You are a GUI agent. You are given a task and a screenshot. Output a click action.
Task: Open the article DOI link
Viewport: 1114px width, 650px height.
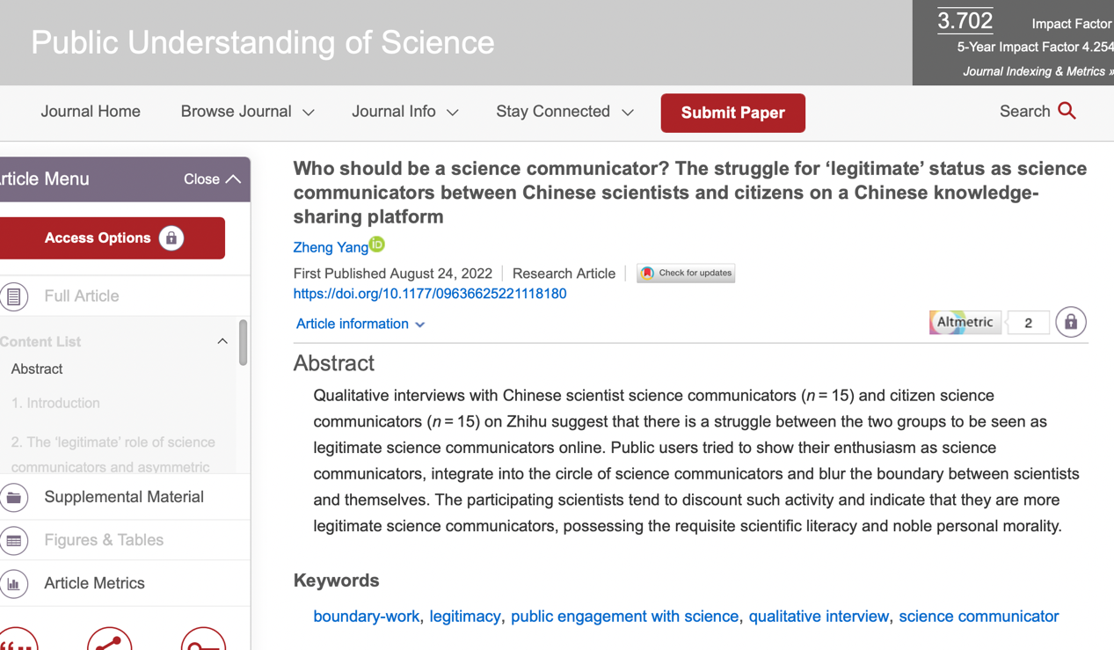tap(430, 294)
